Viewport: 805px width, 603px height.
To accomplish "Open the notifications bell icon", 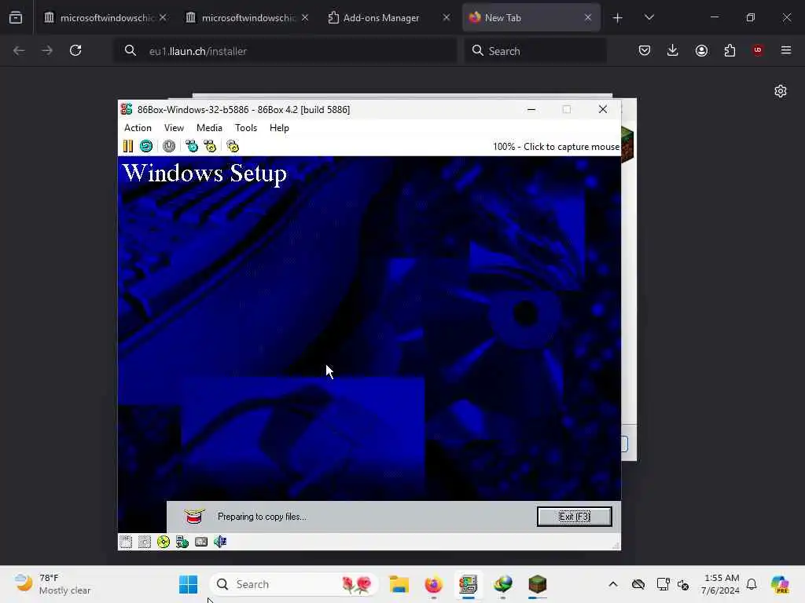I will point(752,584).
